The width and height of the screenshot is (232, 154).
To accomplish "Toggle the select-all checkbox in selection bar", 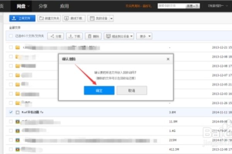I will [11, 36].
